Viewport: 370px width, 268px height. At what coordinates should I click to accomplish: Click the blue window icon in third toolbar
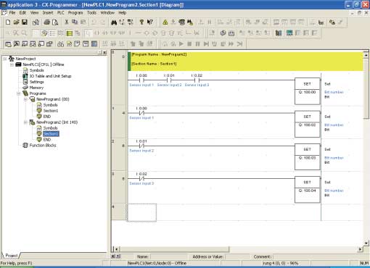pos(94,44)
